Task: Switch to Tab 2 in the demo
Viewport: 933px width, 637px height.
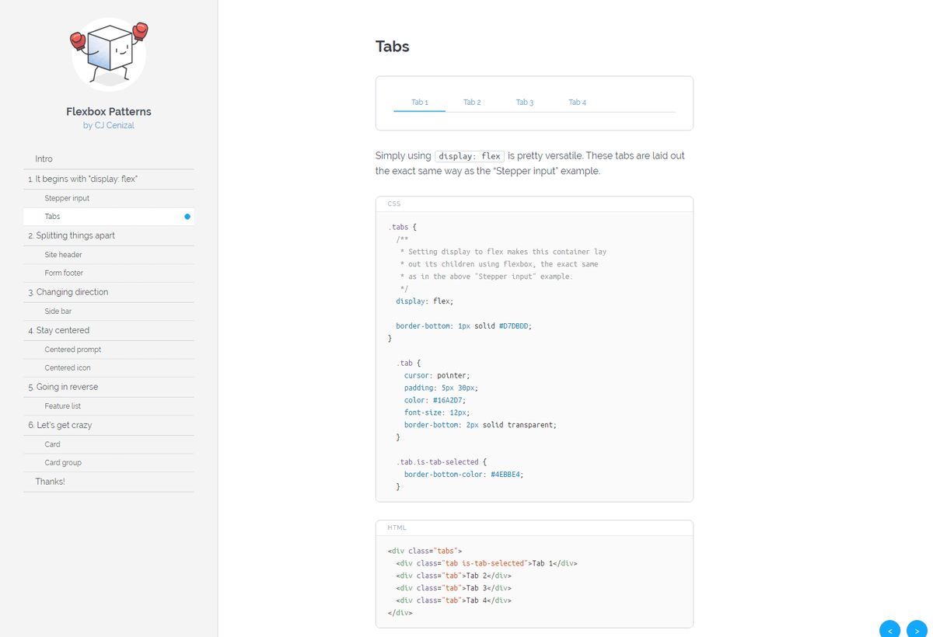Action: click(472, 103)
